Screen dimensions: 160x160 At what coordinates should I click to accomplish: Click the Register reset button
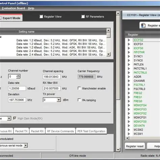135,146
